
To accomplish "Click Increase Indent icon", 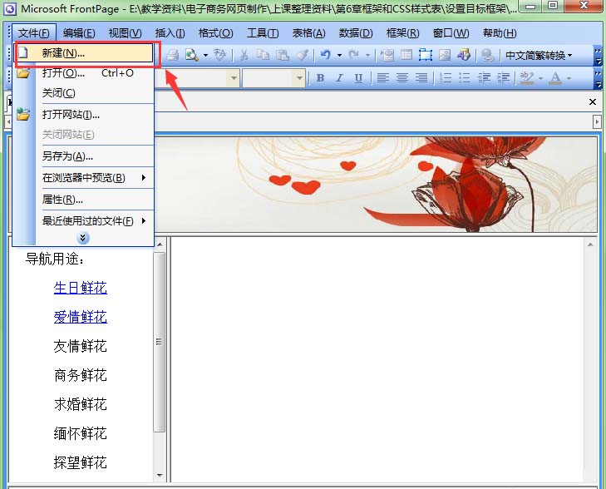I will coord(503,78).
